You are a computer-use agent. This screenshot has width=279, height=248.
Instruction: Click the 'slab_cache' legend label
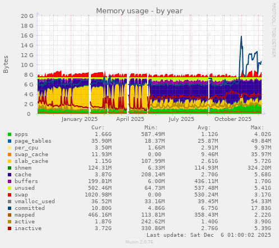pos(31,161)
